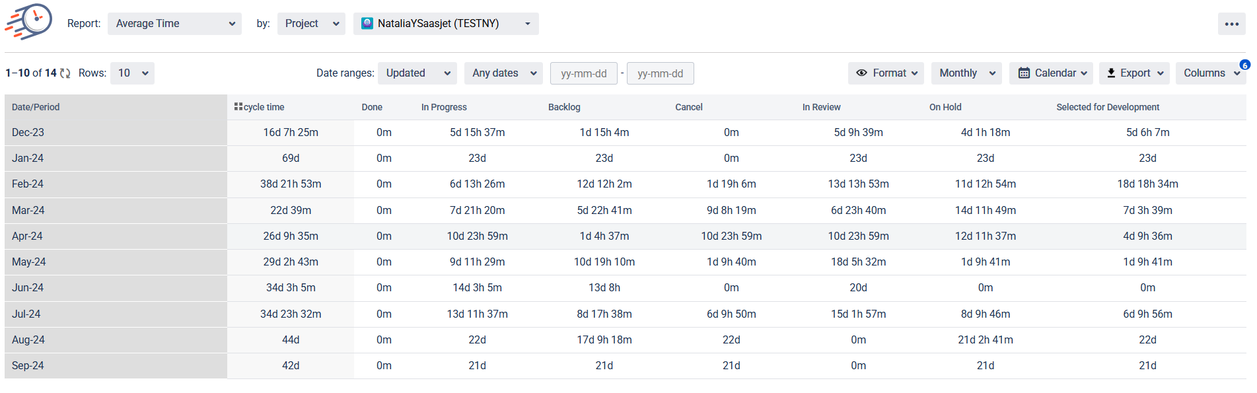Expand the Updated date range dropdown

(417, 73)
